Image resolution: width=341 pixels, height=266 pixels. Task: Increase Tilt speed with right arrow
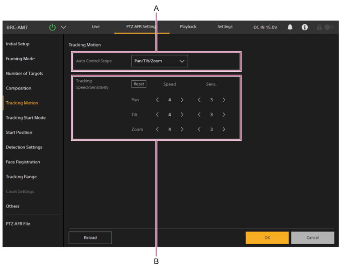pos(182,115)
